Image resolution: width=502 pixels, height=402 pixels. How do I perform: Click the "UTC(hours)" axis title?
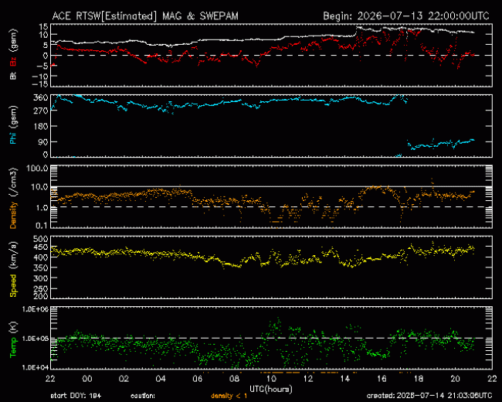[x=271, y=389]
